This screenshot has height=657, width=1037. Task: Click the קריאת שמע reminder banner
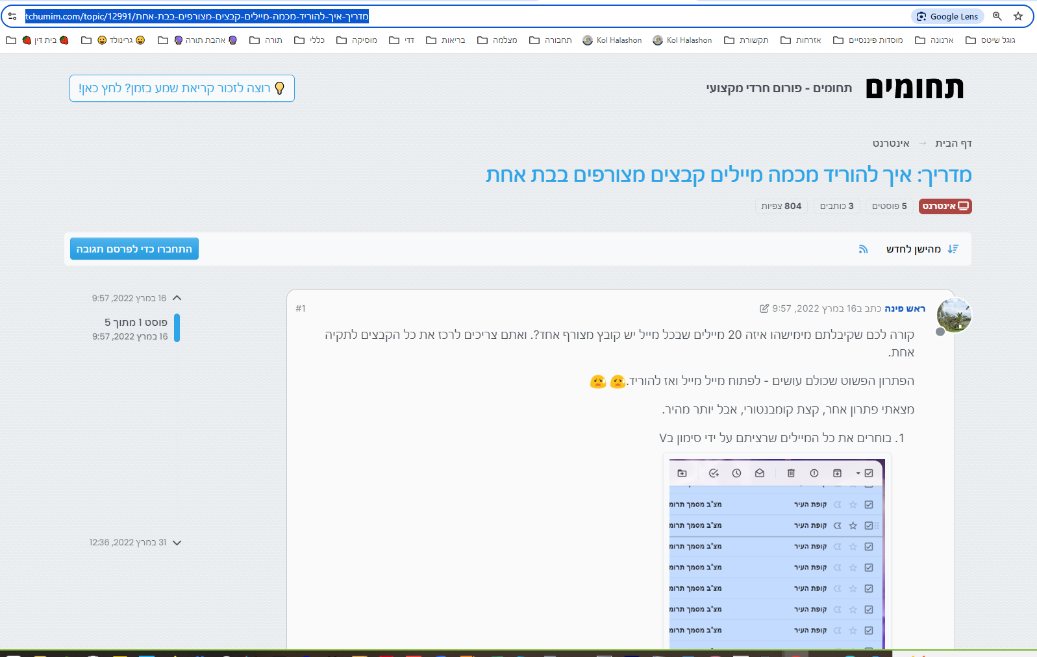182,88
